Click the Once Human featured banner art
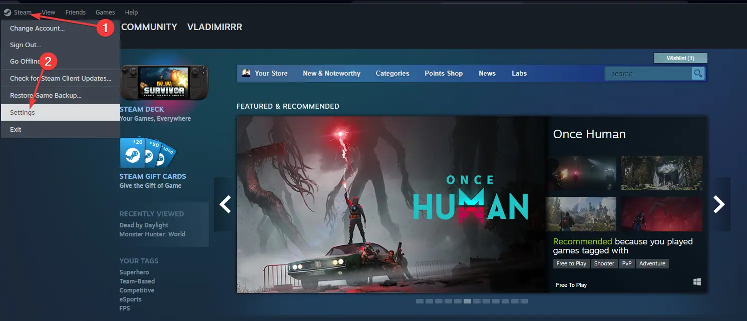 coord(392,205)
